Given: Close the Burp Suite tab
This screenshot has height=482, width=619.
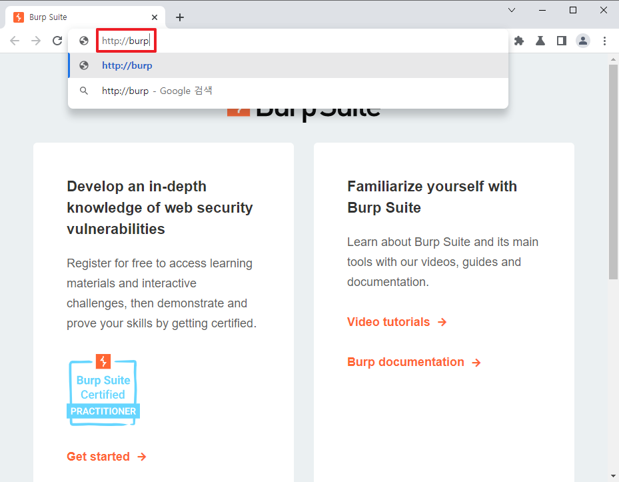Looking at the screenshot, I should point(155,17).
